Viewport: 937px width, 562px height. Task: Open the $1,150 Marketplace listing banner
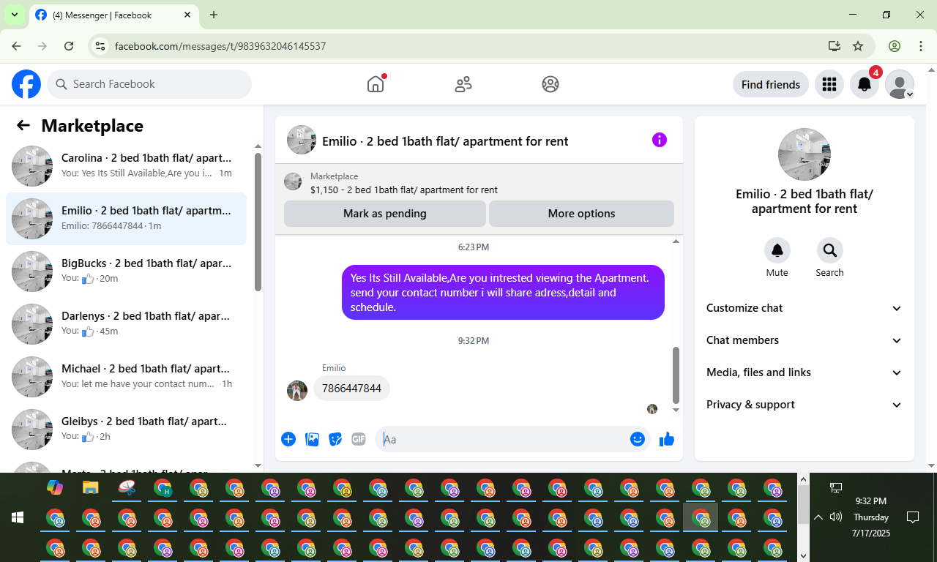[x=479, y=183]
